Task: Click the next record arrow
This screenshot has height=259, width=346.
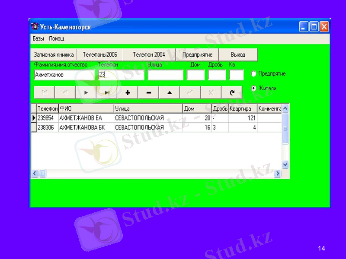Action: pos(86,92)
